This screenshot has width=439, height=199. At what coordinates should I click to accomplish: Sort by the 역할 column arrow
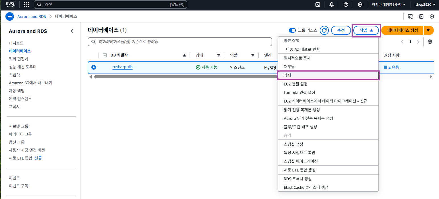[x=253, y=55]
